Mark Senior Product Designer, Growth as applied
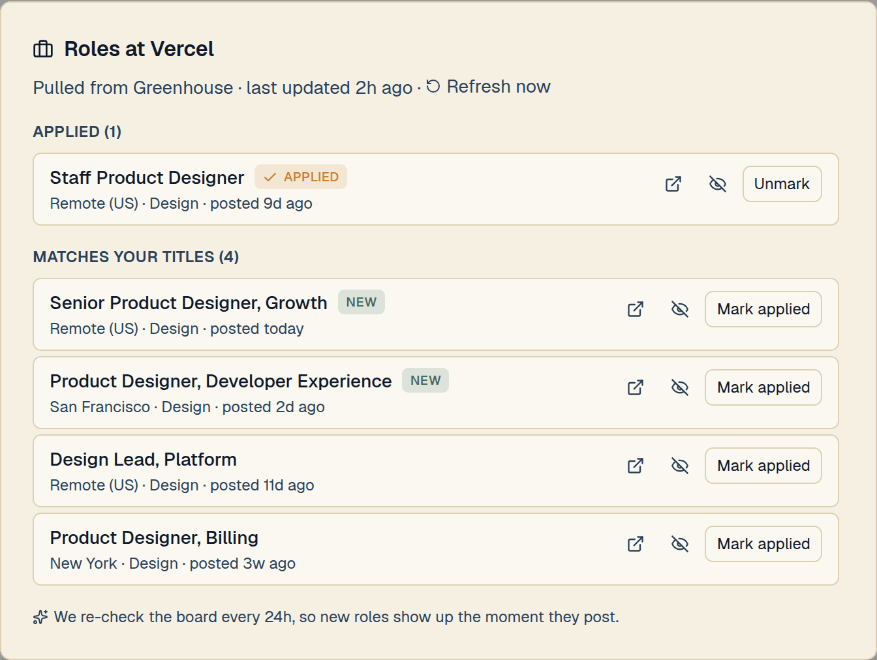 click(763, 309)
